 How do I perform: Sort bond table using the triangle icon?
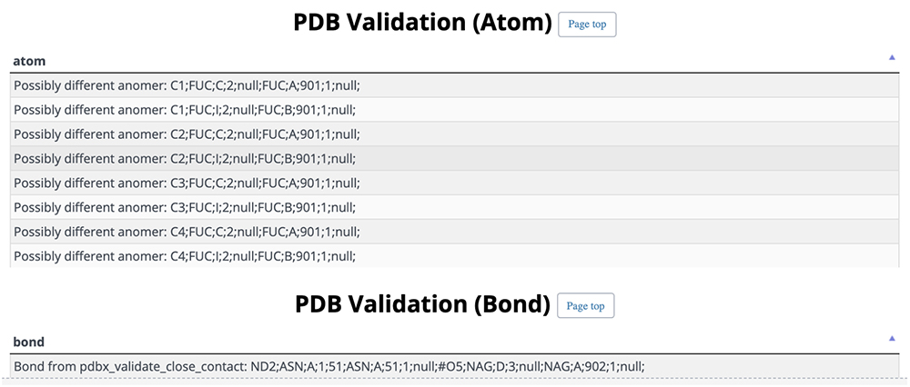892,338
